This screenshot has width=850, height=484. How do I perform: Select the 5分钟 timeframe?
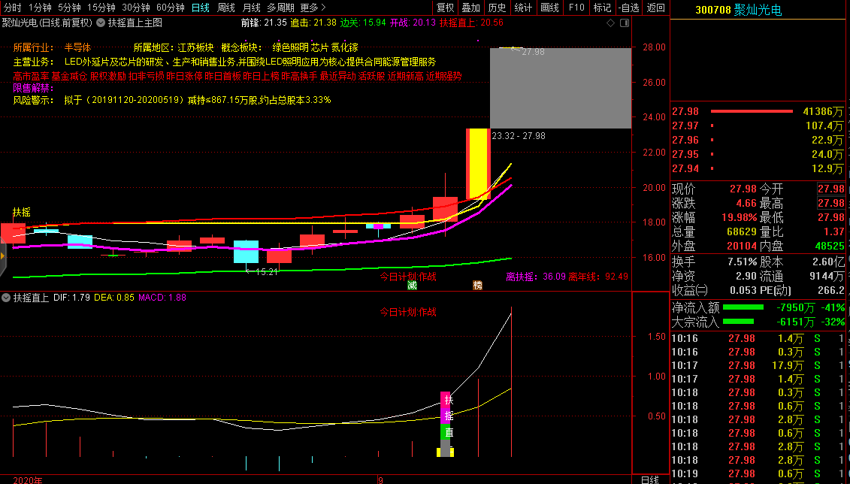[69, 8]
